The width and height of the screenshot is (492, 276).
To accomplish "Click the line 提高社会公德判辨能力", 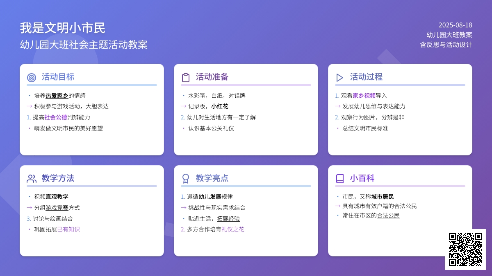I will tap(61, 117).
